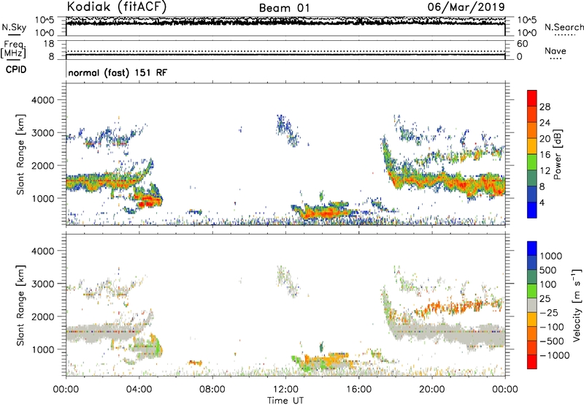Click the '04:00' time axis label

(x=139, y=390)
